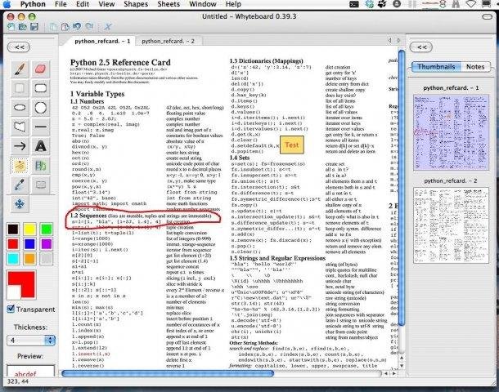
Task: Click the Undo toolbar icon
Action: pos(77,27)
